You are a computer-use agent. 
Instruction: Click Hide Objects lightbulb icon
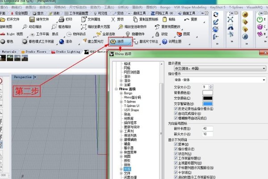pyautogui.click(x=128, y=34)
